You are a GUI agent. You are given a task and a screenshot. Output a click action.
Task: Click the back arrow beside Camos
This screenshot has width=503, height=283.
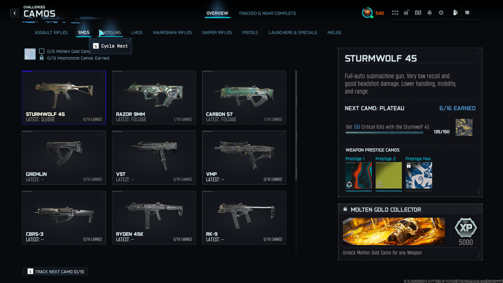click(15, 13)
